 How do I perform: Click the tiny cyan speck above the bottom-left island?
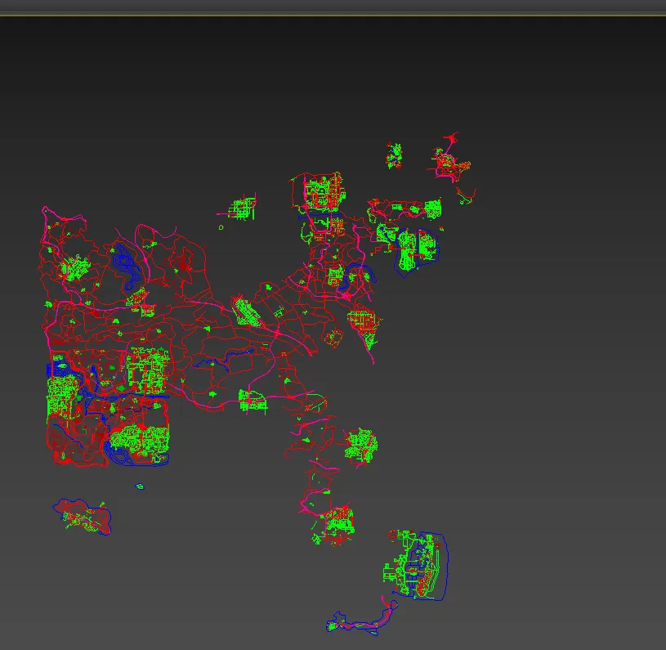click(140, 486)
